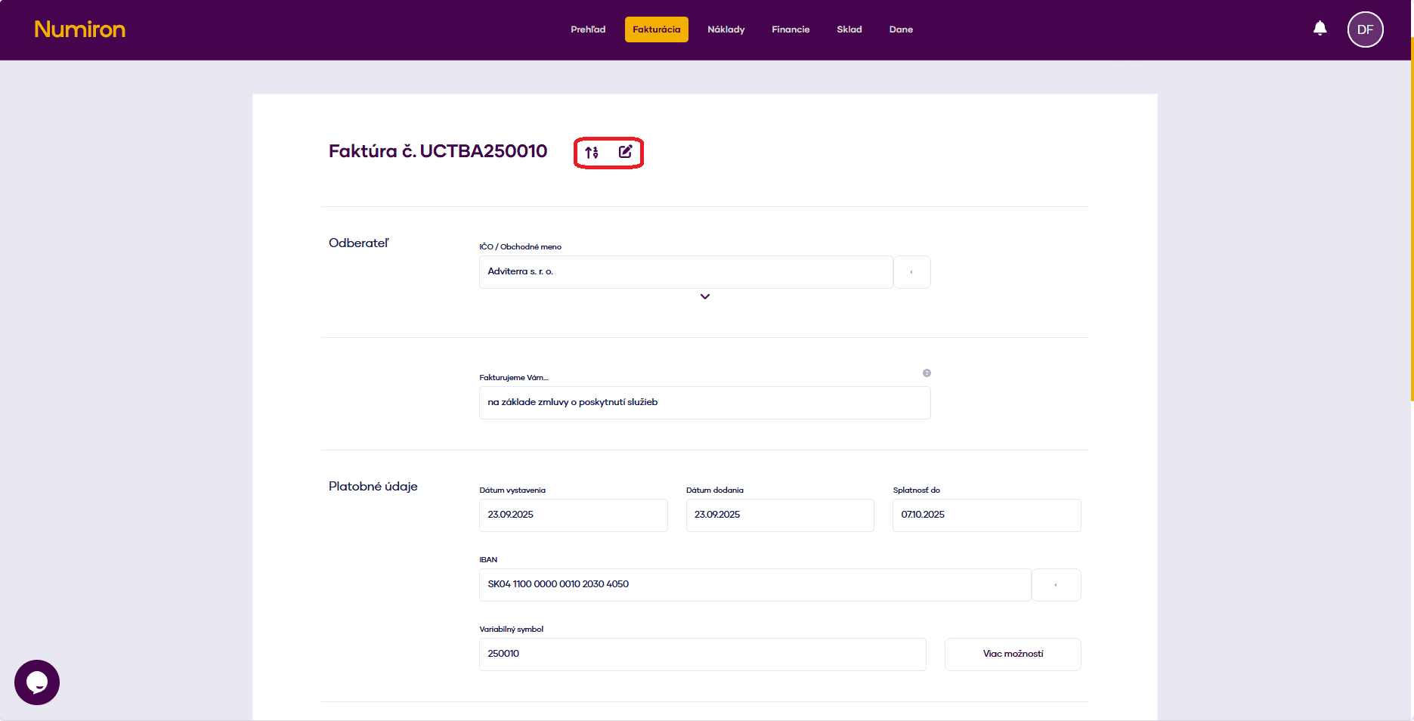
Task: Click the change invoice numbering icon
Action: click(x=592, y=151)
